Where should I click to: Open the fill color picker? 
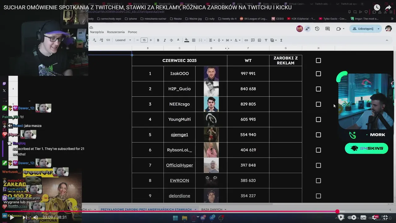click(x=187, y=40)
